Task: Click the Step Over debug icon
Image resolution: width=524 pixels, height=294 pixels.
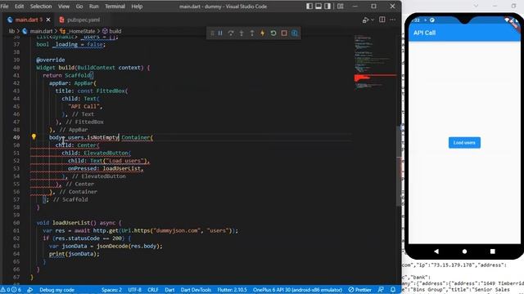Action: click(x=231, y=33)
